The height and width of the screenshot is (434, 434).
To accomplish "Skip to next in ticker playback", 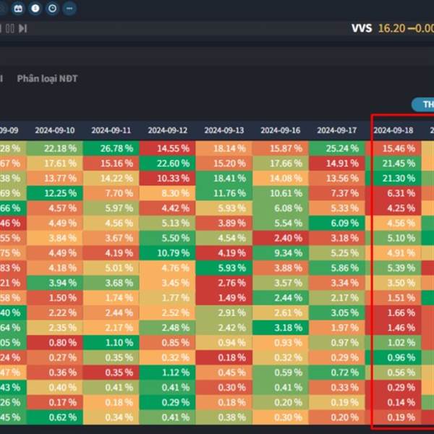I will click(x=22, y=28).
